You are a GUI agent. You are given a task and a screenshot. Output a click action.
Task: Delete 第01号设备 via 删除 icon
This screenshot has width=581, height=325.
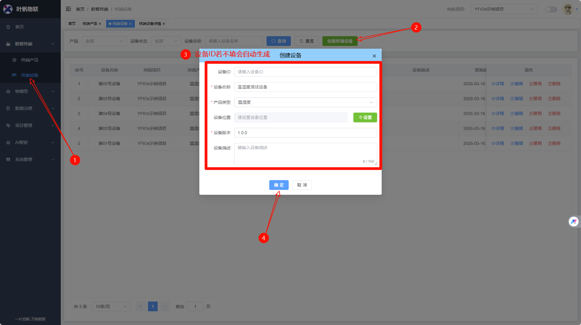click(554, 143)
